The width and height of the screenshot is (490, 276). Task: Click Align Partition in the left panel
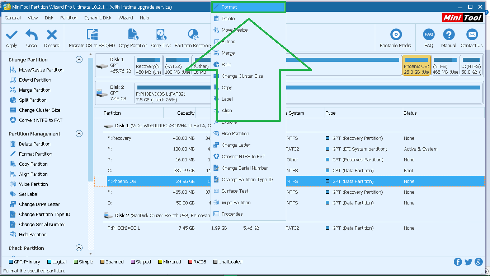(33, 174)
